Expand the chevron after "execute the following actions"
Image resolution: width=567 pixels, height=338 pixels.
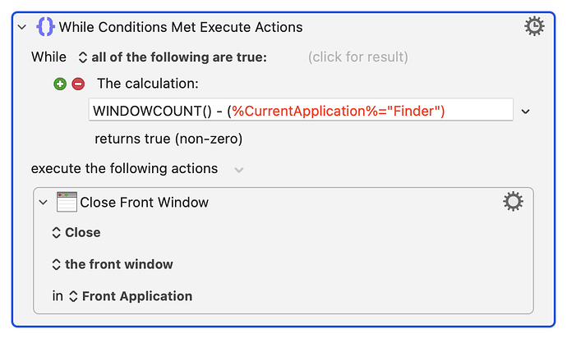click(238, 170)
